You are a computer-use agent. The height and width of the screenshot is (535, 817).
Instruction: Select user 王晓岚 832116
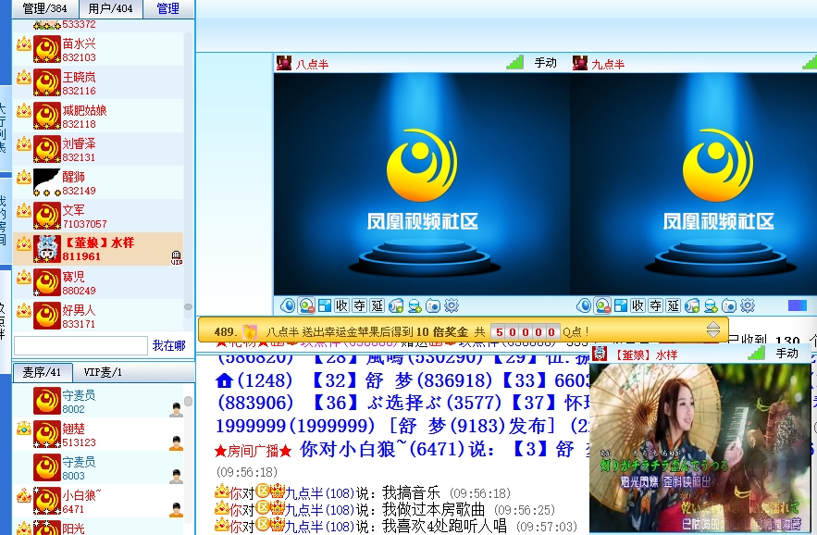(x=98, y=82)
